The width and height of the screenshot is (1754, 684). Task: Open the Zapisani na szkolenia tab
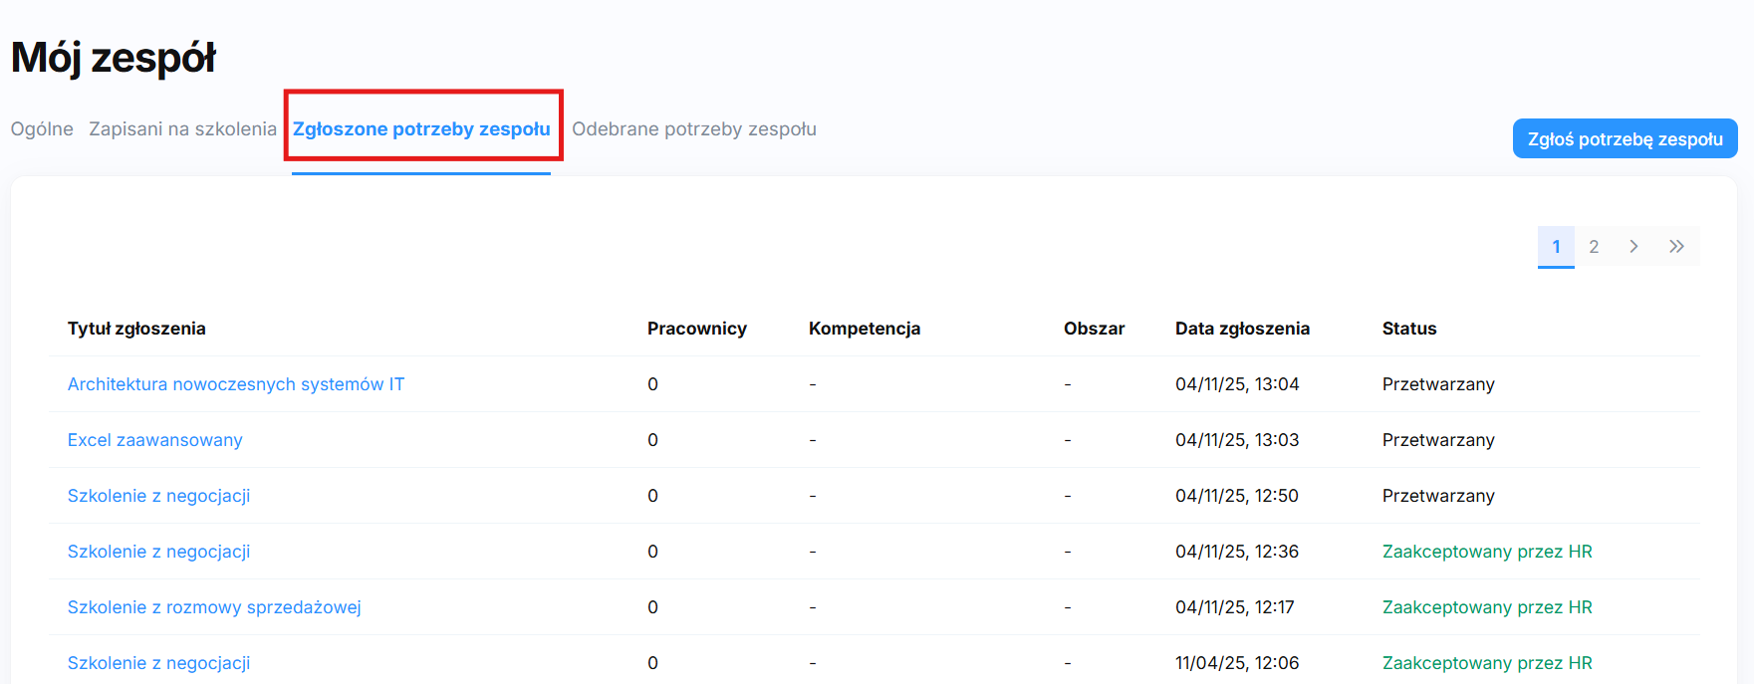[182, 129]
